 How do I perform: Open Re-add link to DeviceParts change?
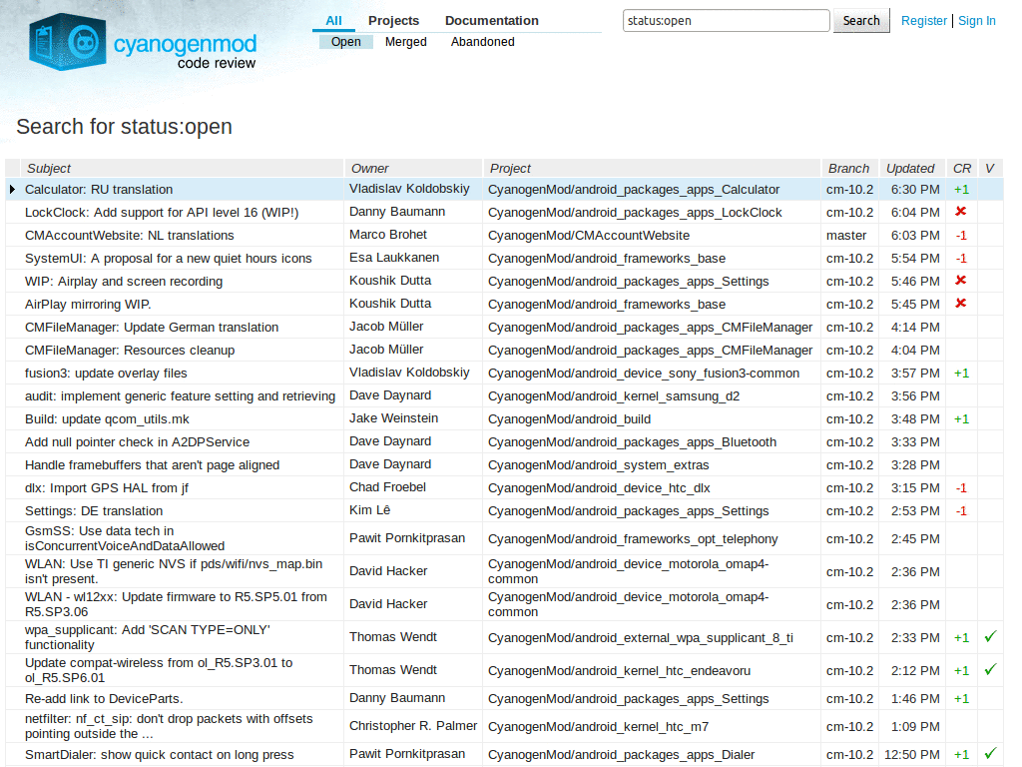click(x=104, y=698)
